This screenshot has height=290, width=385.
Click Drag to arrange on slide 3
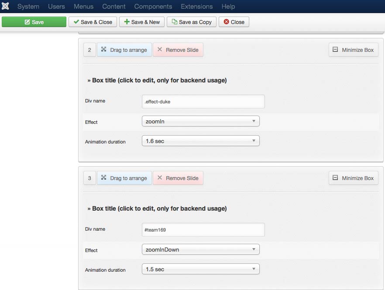tap(124, 178)
